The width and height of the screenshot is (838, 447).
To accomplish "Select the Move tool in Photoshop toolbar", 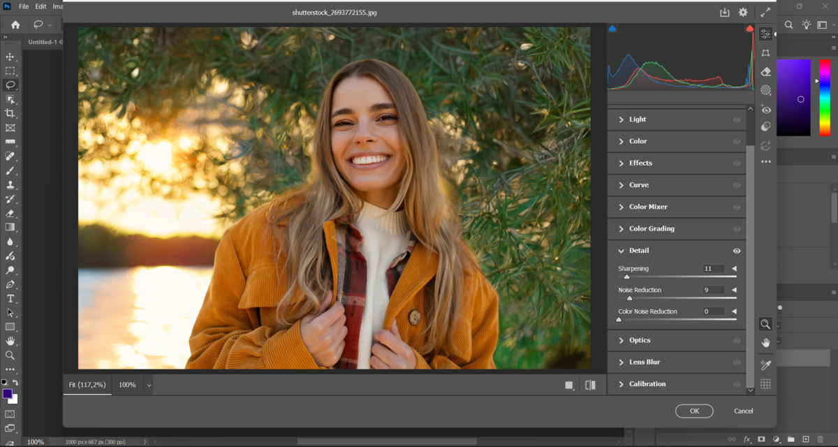I will [10, 57].
